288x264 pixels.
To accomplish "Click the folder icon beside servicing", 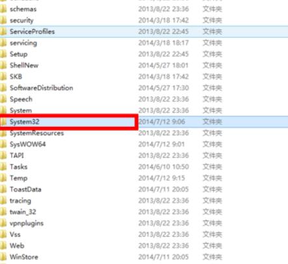I will [3, 43].
